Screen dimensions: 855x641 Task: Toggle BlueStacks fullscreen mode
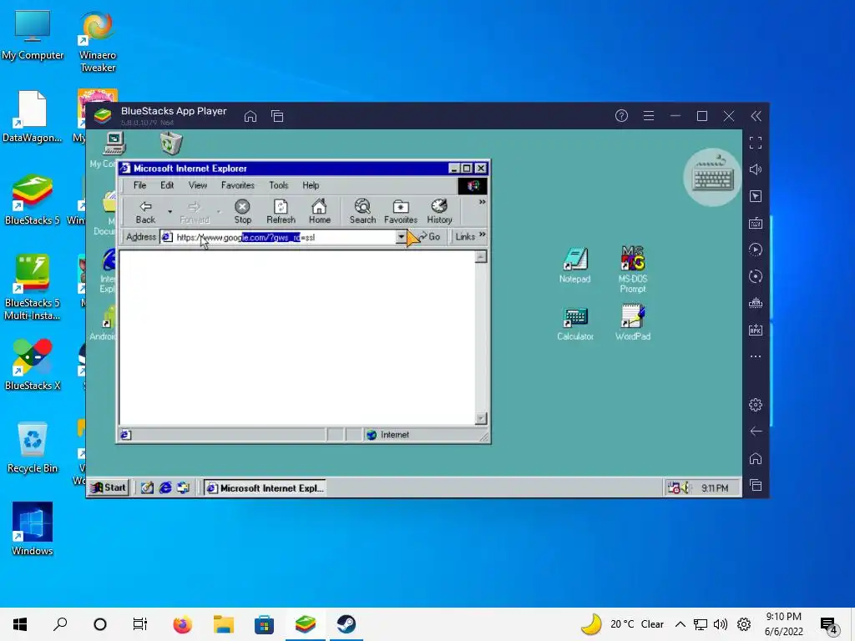click(x=755, y=143)
